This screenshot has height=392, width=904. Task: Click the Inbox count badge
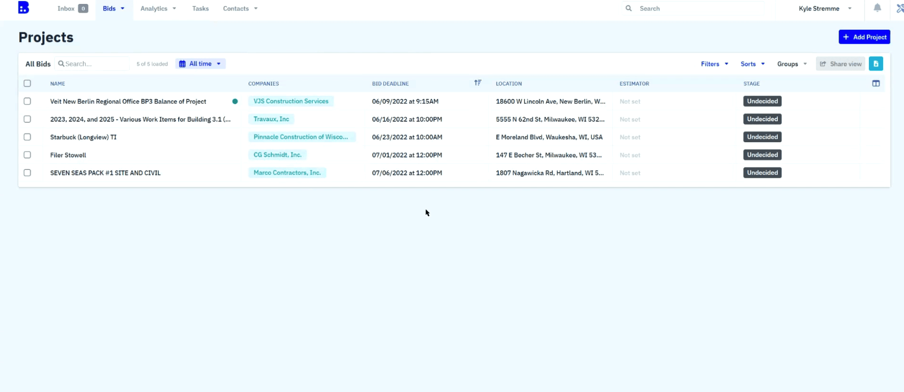(83, 8)
